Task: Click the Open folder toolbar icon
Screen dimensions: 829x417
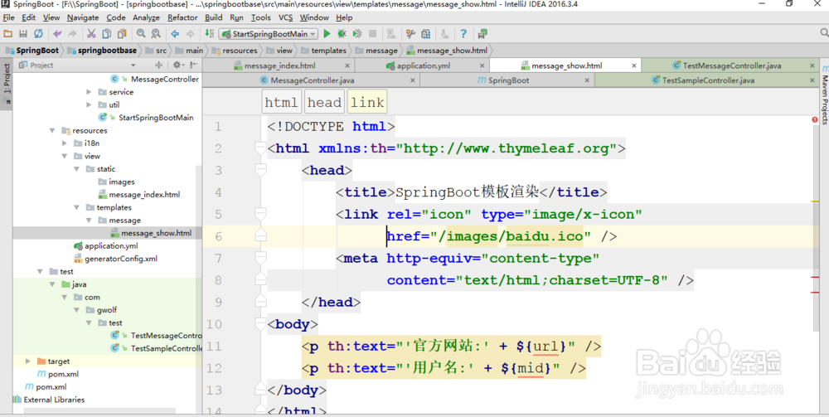Action: [x=8, y=34]
